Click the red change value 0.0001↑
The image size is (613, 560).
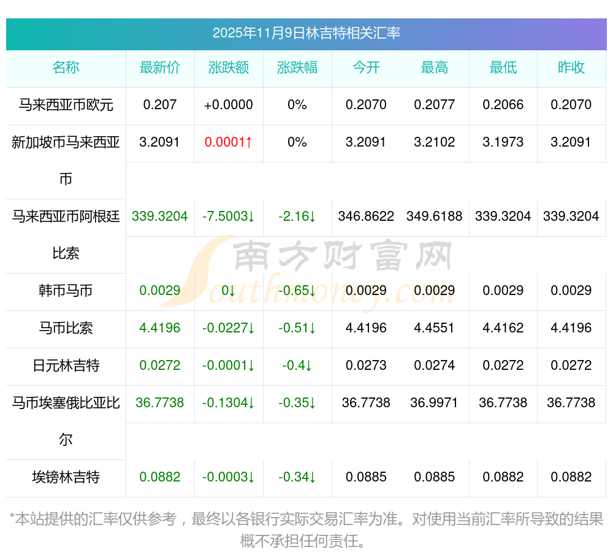coord(229,142)
